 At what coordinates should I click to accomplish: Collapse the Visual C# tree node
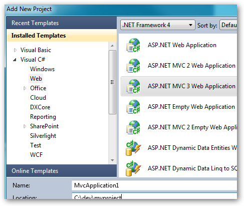point(15,60)
